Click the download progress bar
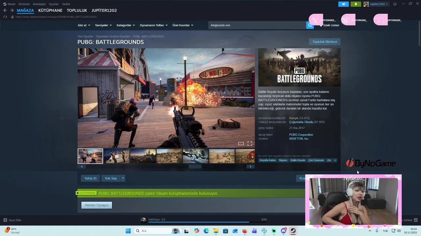 click(208, 222)
